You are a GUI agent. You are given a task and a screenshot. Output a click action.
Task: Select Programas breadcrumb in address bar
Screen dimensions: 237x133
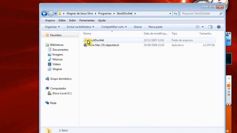[105, 13]
